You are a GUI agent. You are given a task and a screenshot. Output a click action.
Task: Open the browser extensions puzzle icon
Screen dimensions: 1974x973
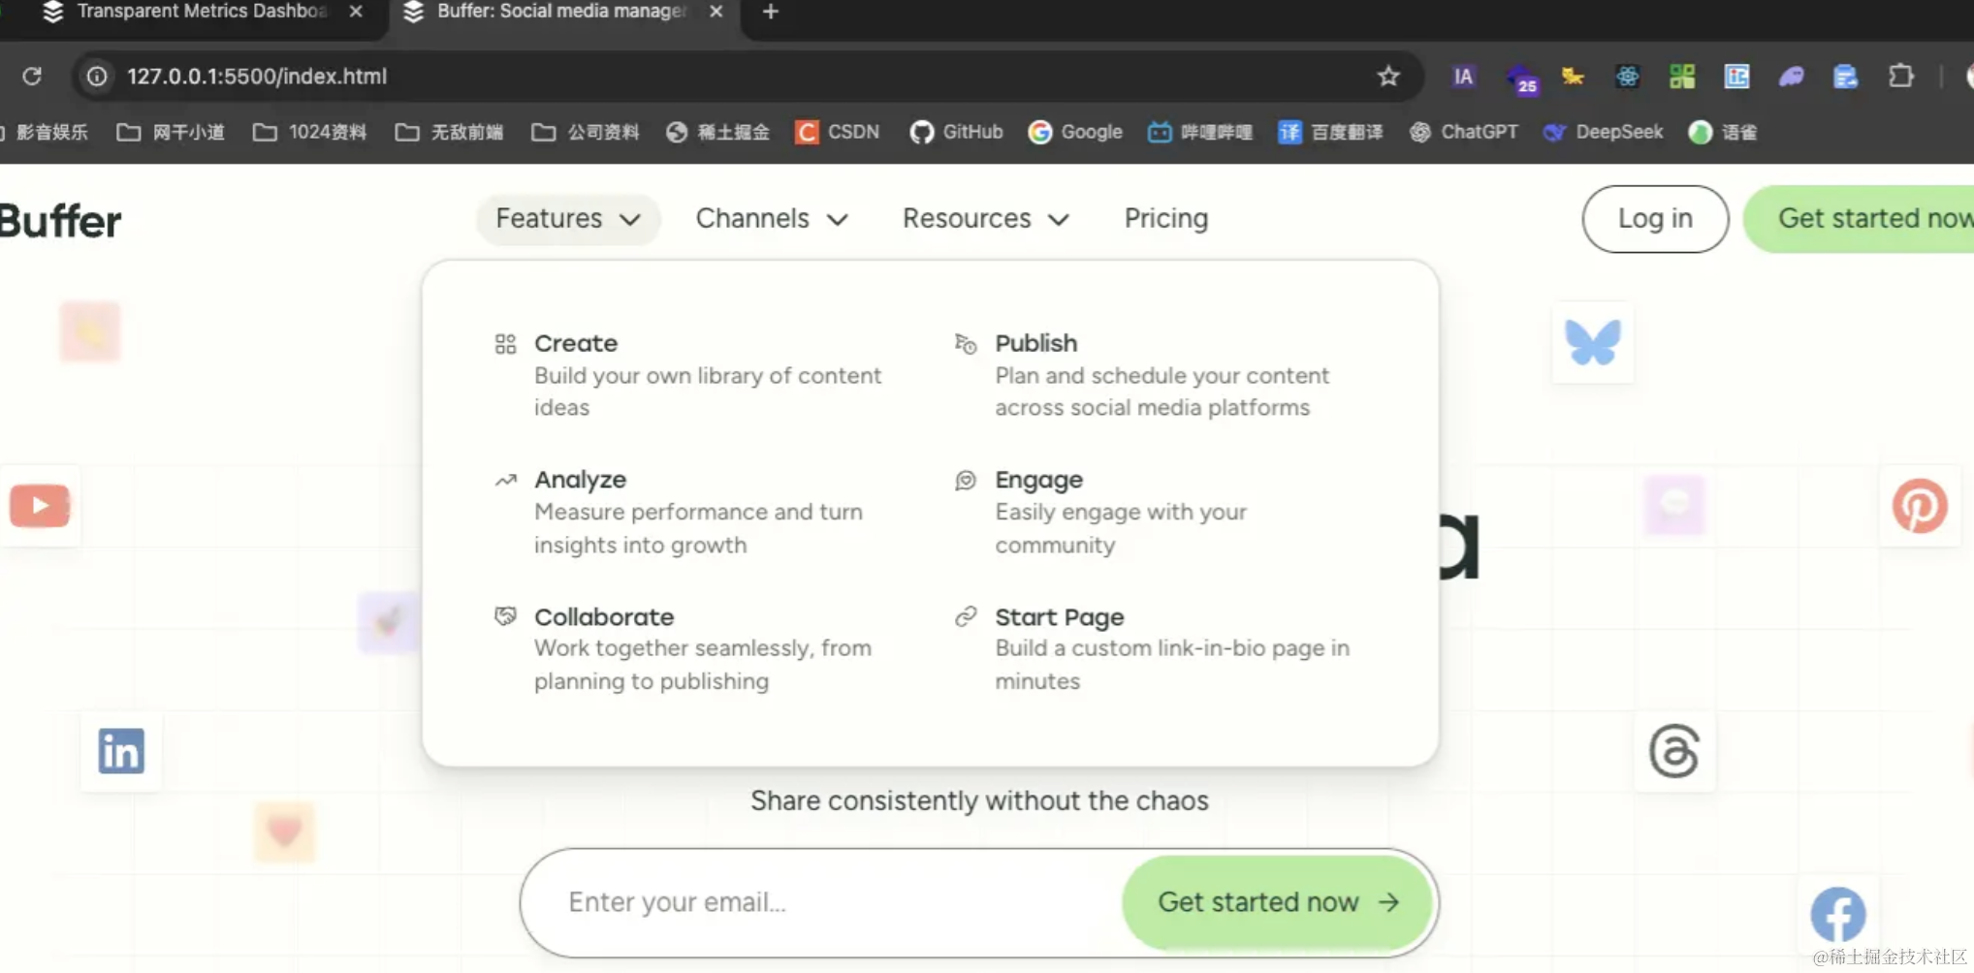(1900, 77)
